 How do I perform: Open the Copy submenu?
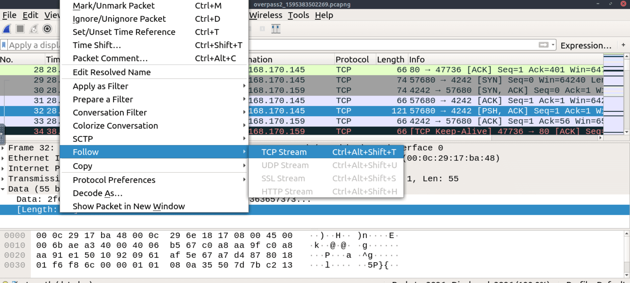point(82,166)
